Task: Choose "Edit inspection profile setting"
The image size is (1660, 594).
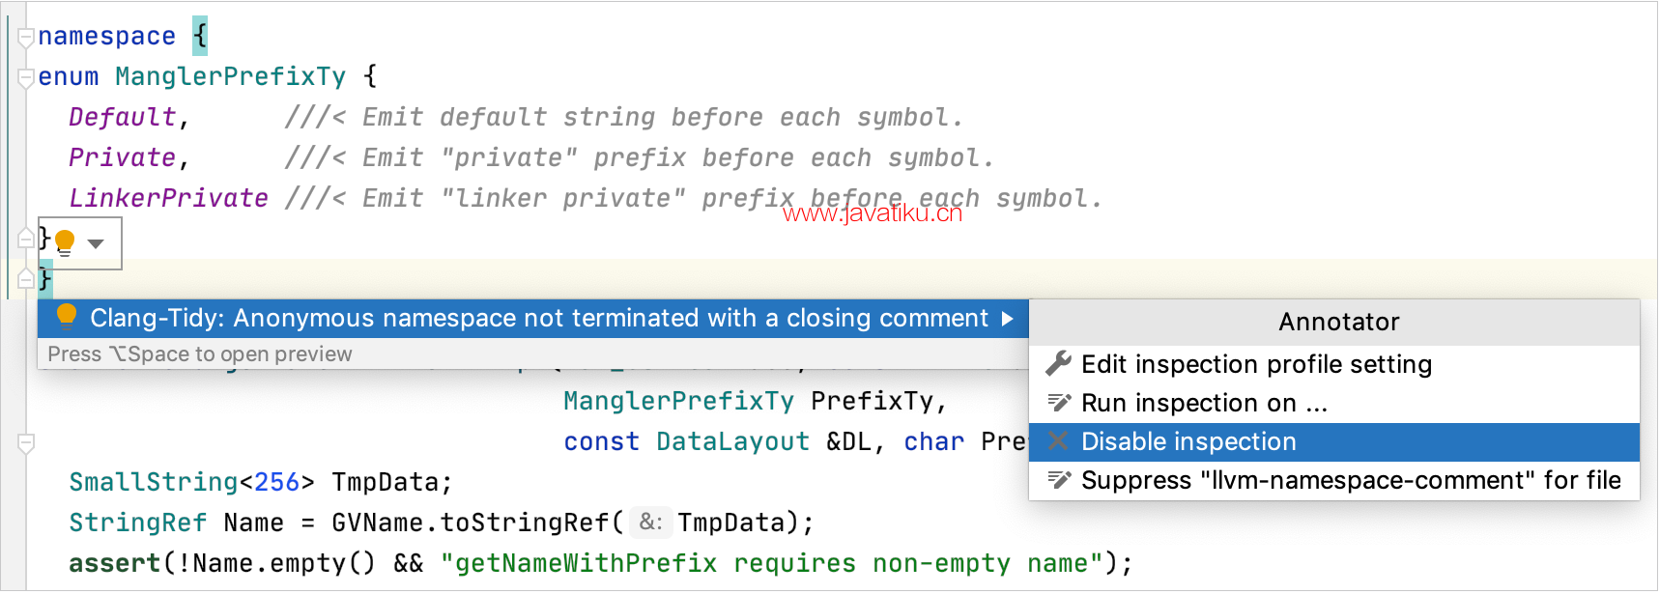Action: (1256, 364)
